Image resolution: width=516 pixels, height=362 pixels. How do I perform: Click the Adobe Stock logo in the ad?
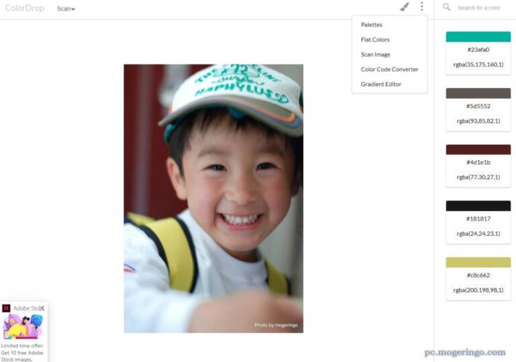coord(6,308)
